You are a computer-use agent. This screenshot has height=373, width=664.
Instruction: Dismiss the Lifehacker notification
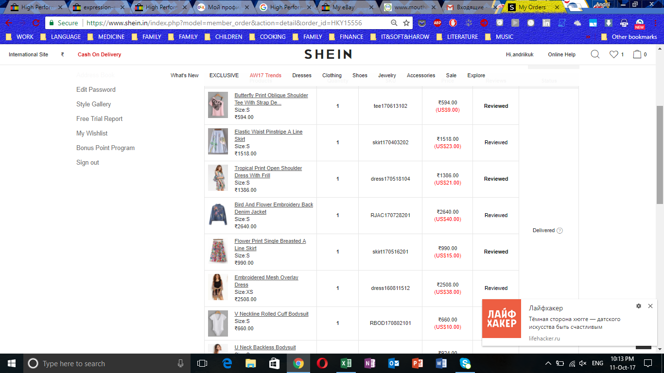(x=650, y=306)
